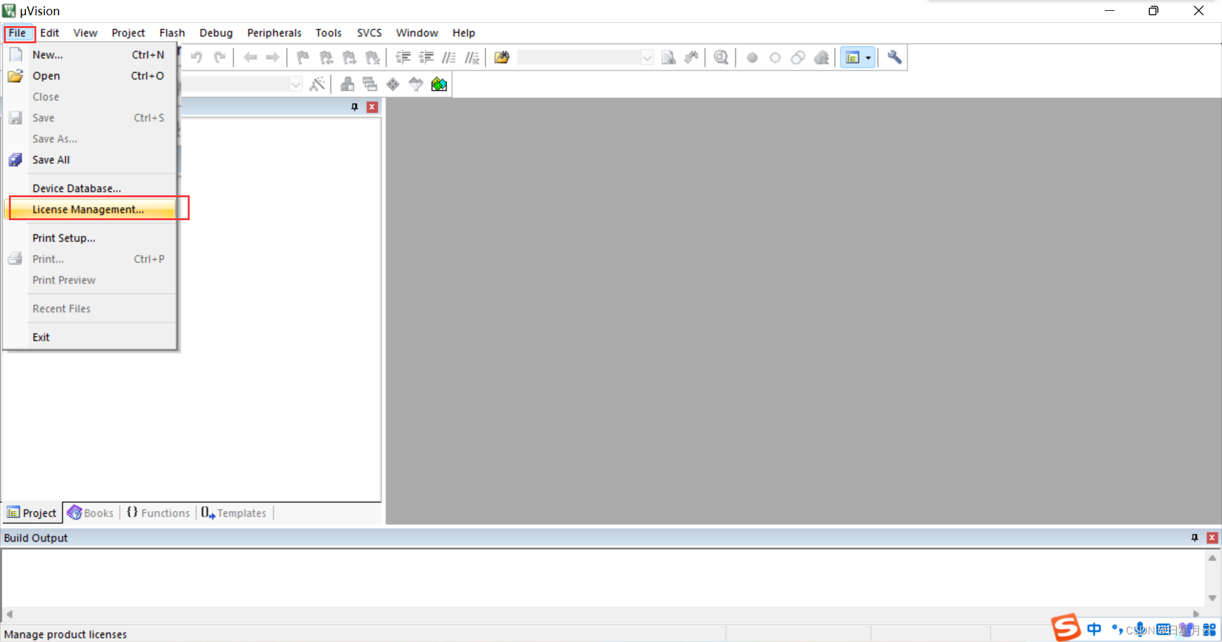Switch to the Books tab
Image resolution: width=1222 pixels, height=642 pixels.
point(91,513)
